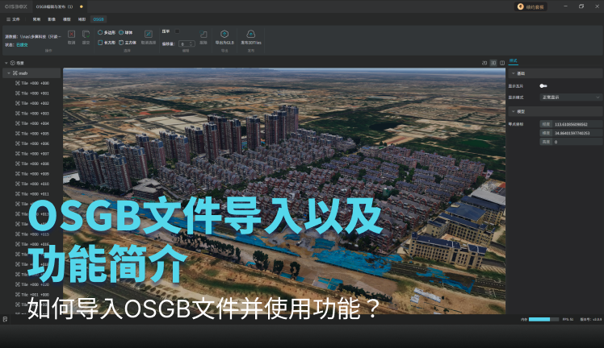This screenshot has width=604, height=348.
Task: Switch viewport to 2D mode
Action: pyautogui.click(x=484, y=62)
